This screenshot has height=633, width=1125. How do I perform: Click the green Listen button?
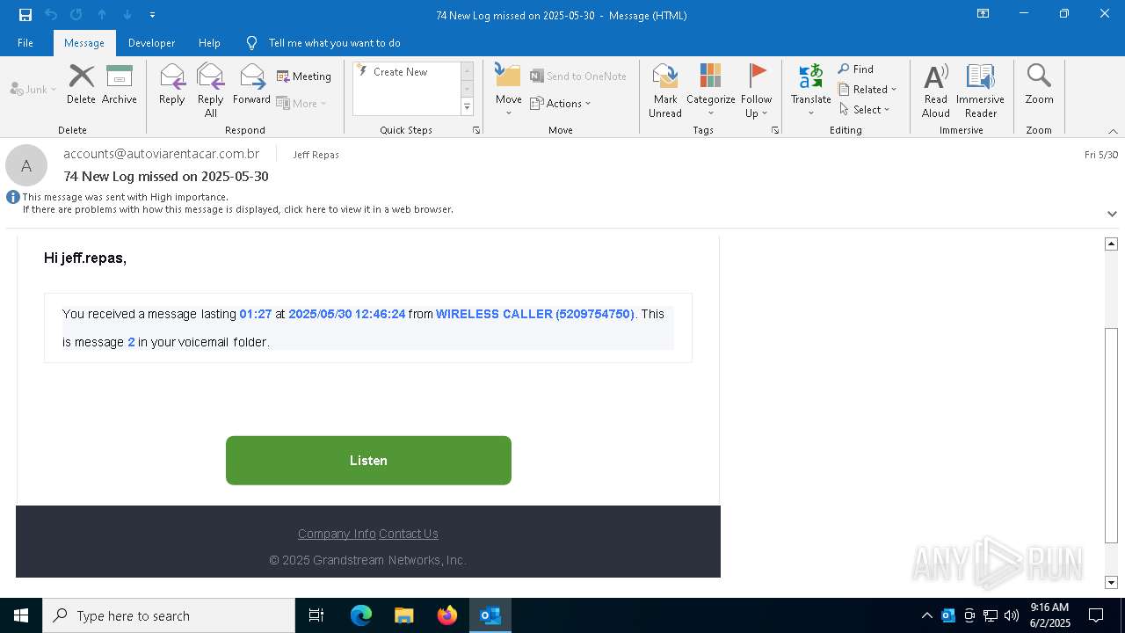click(x=368, y=461)
